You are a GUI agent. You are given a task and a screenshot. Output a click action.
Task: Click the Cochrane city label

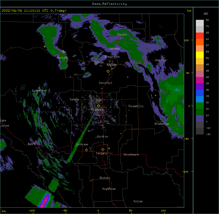pos(82,144)
